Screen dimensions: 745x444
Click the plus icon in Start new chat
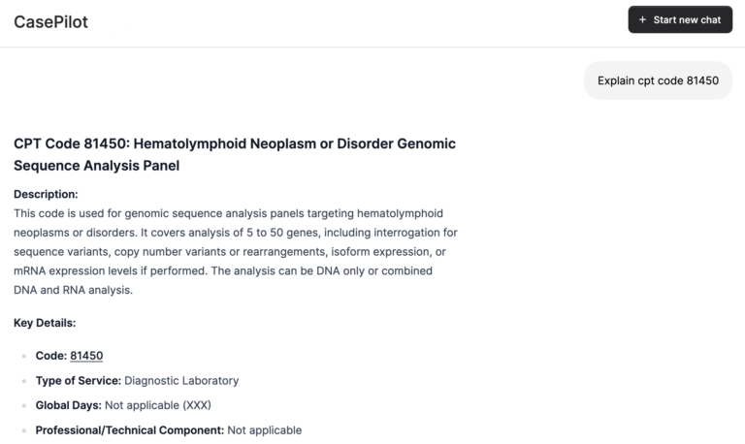(643, 20)
